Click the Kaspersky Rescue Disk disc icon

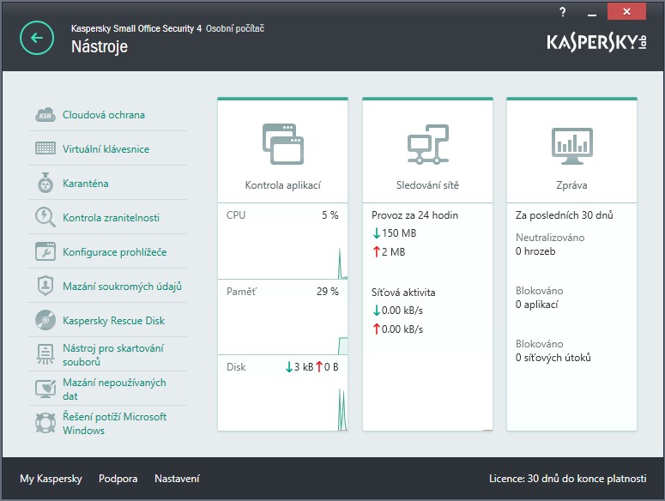[x=45, y=321]
